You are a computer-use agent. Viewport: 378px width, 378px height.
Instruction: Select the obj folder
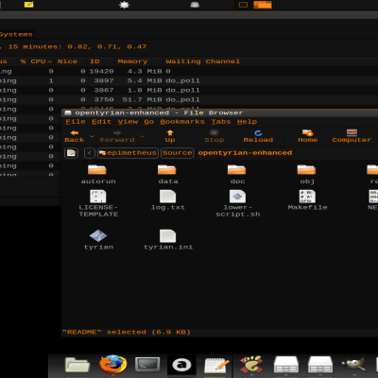point(307,174)
